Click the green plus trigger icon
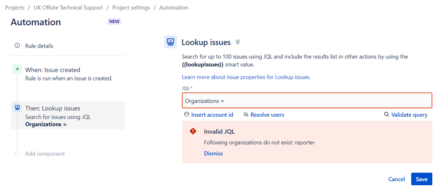Image resolution: width=438 pixels, height=191 pixels. pos(17,69)
